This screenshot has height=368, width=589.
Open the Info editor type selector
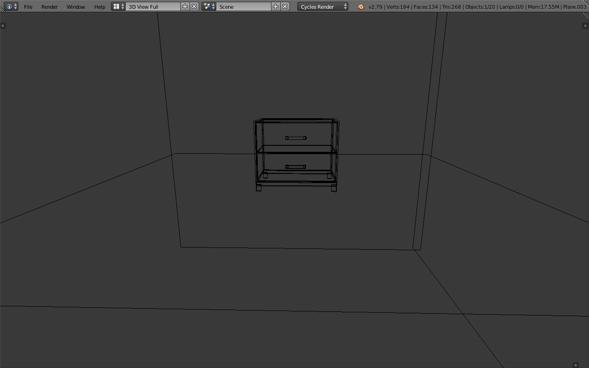point(11,6)
